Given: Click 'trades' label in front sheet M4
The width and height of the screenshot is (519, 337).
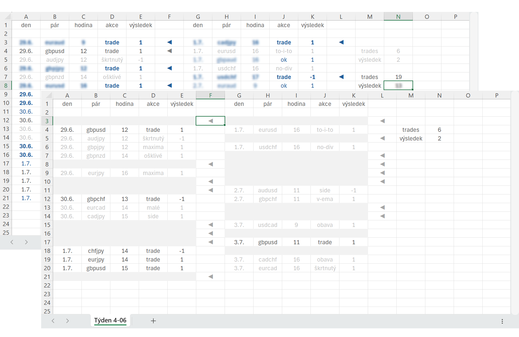Looking at the screenshot, I should (x=411, y=130).
